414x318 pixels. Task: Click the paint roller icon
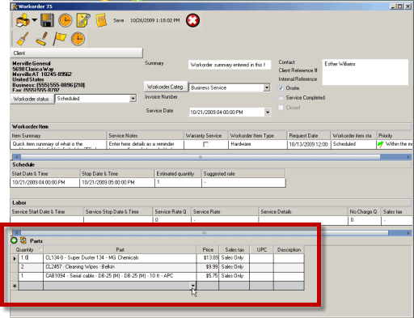pyautogui.click(x=42, y=39)
